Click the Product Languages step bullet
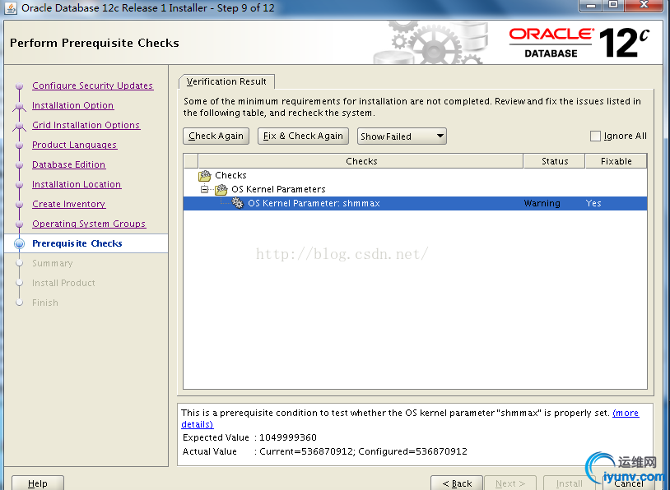This screenshot has width=670, height=490. [19, 146]
